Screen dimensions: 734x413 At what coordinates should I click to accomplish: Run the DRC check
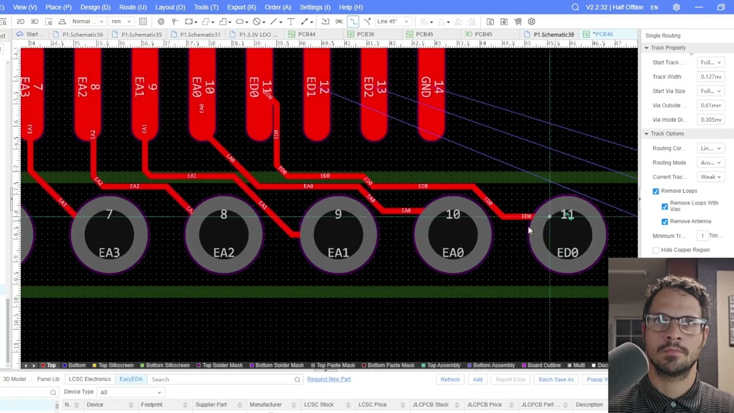click(339, 22)
